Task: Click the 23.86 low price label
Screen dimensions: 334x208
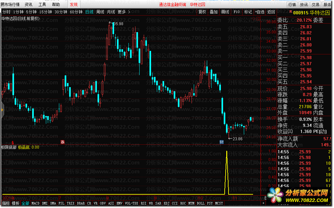Action: click(x=237, y=139)
